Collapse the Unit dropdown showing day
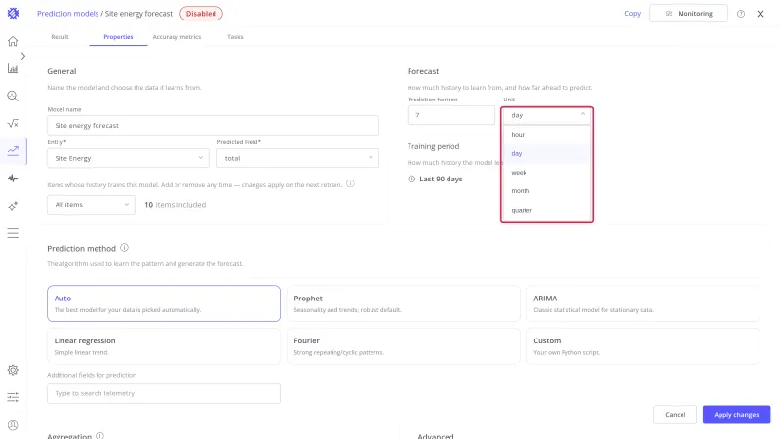 [547, 115]
